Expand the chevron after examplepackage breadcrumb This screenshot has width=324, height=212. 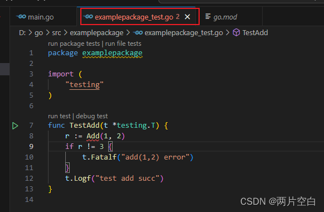point(128,33)
